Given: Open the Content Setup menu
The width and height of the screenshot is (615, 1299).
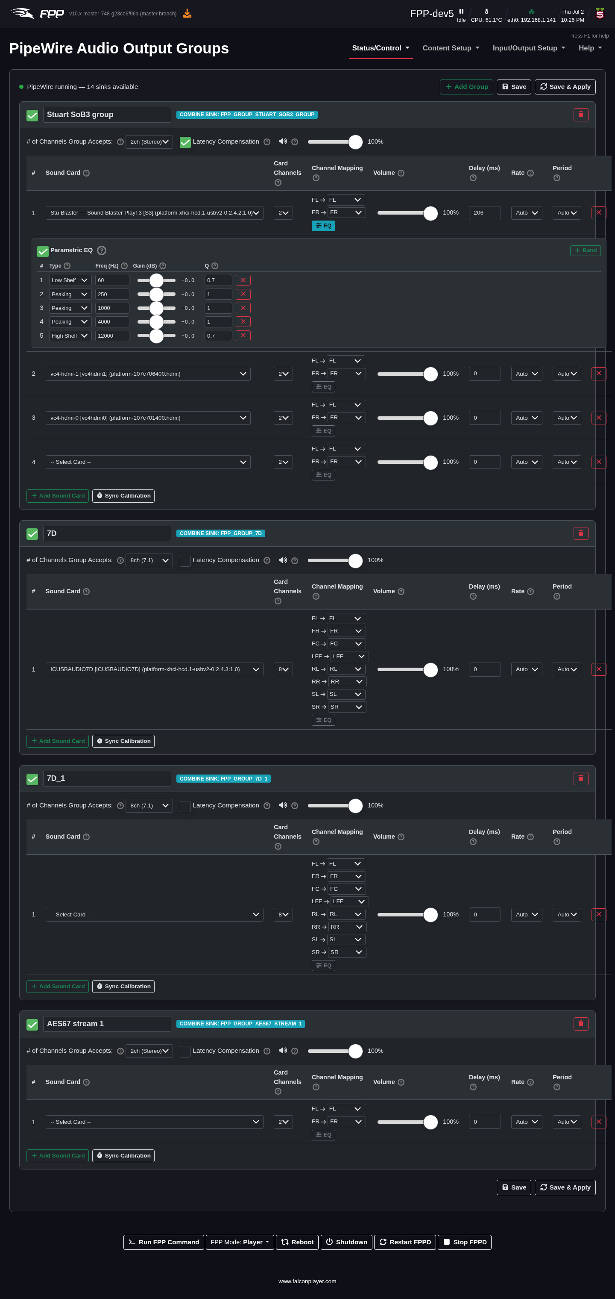Looking at the screenshot, I should click(x=451, y=48).
